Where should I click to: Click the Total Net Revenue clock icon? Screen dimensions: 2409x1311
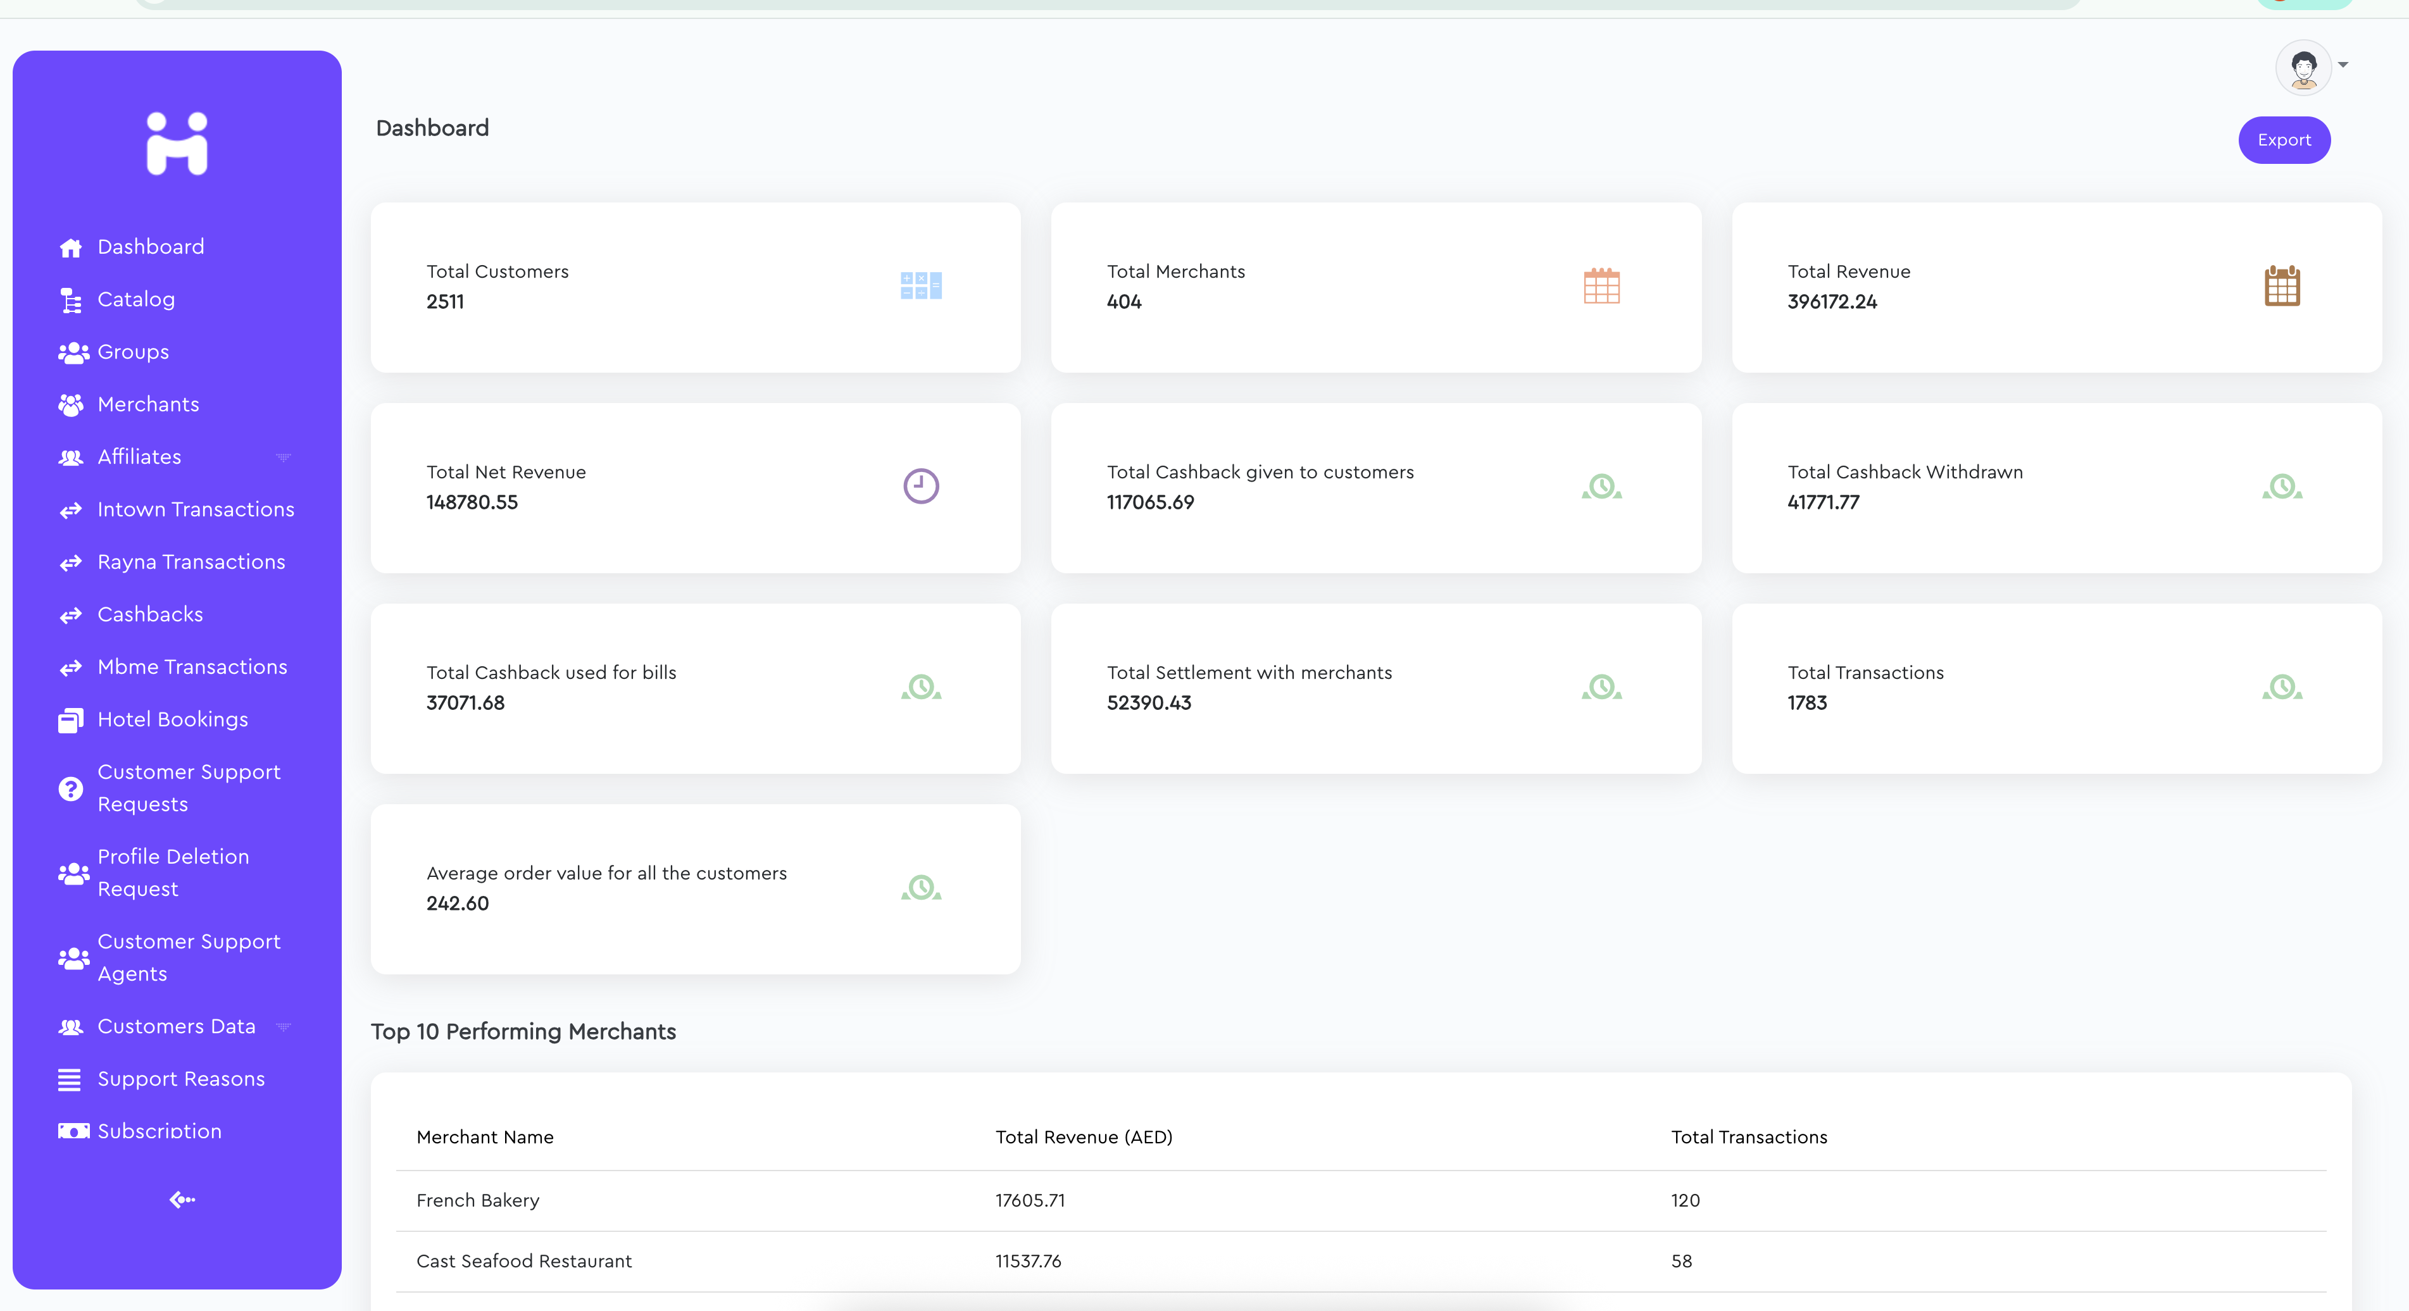(x=920, y=487)
